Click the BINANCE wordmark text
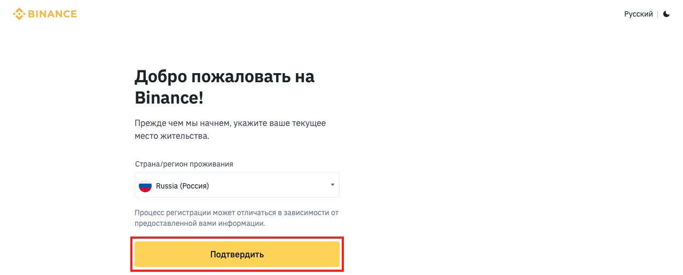This screenshot has height=275, width=683. [52, 14]
